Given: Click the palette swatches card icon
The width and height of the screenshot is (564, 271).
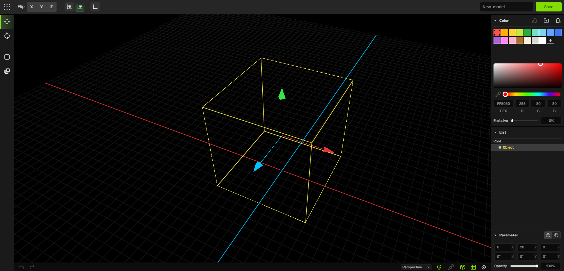Looking at the screenshot, I should tap(535, 21).
